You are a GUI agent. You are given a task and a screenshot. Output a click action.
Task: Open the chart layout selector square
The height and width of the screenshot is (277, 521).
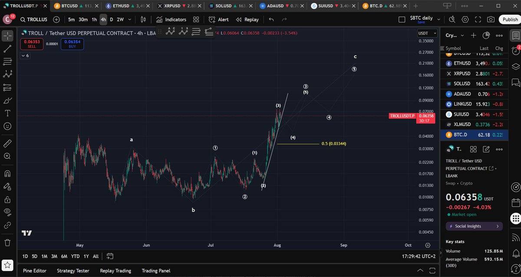tap(402, 20)
